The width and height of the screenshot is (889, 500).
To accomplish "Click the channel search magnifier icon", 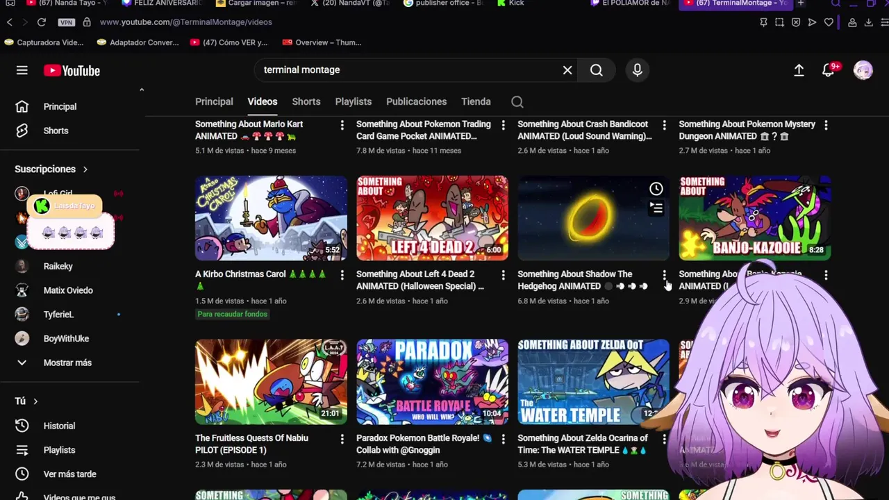I will coord(517,102).
